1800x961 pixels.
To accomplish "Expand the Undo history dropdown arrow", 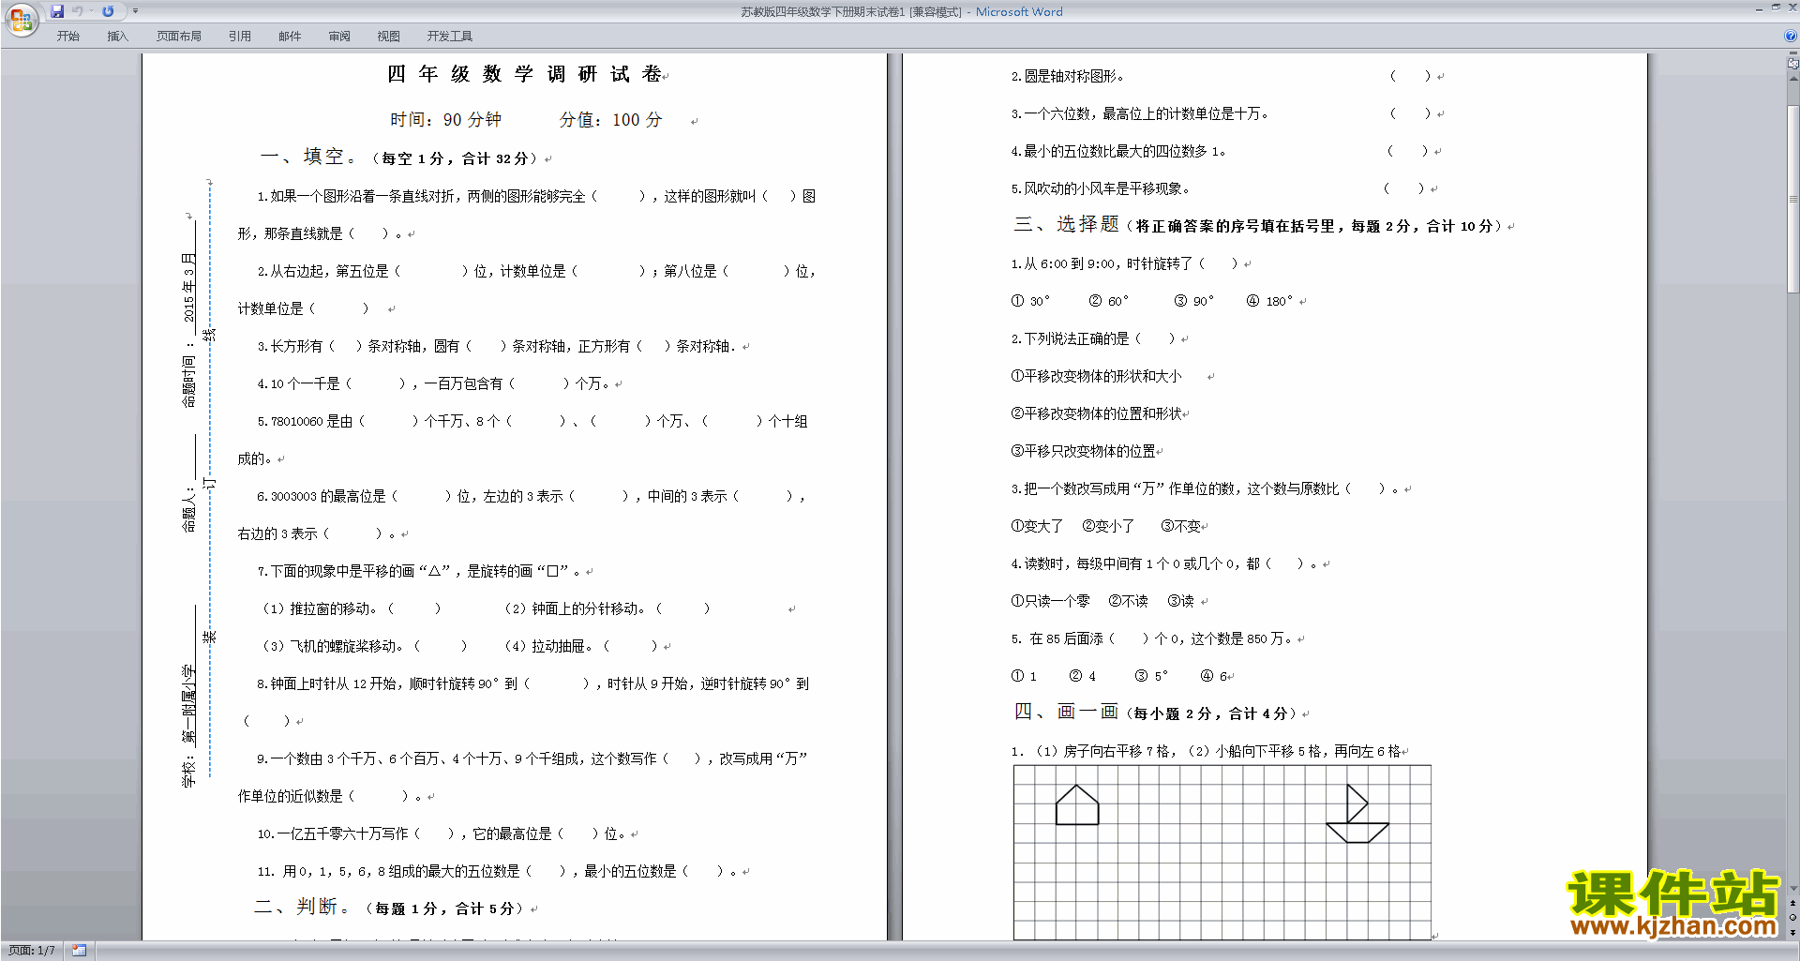I will [91, 11].
